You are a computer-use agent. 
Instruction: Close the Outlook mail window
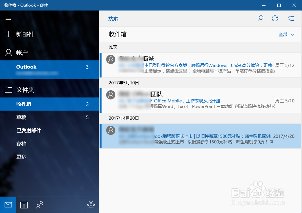click(x=294, y=5)
